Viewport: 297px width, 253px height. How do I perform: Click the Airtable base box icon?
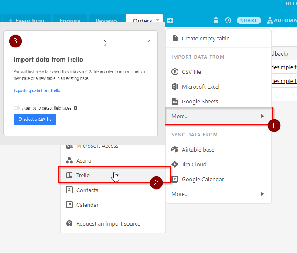pos(175,150)
